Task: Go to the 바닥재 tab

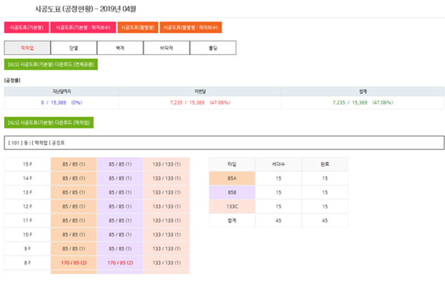Action: [x=166, y=48]
